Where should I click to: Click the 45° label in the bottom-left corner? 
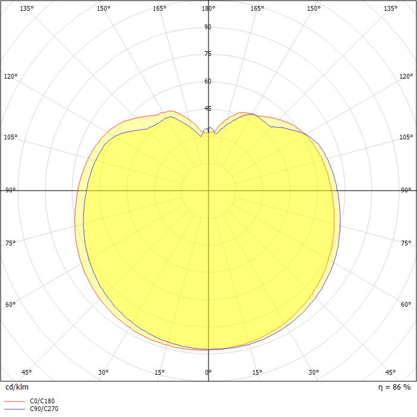pyautogui.click(x=27, y=372)
